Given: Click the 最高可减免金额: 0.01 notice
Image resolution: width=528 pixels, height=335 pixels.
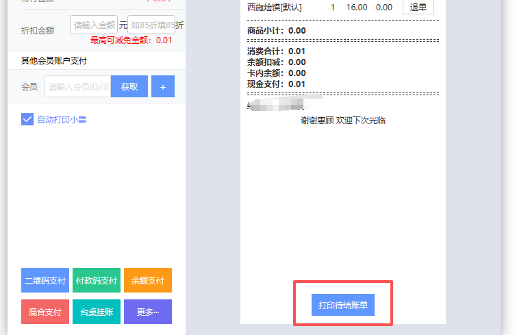Looking at the screenshot, I should [131, 40].
